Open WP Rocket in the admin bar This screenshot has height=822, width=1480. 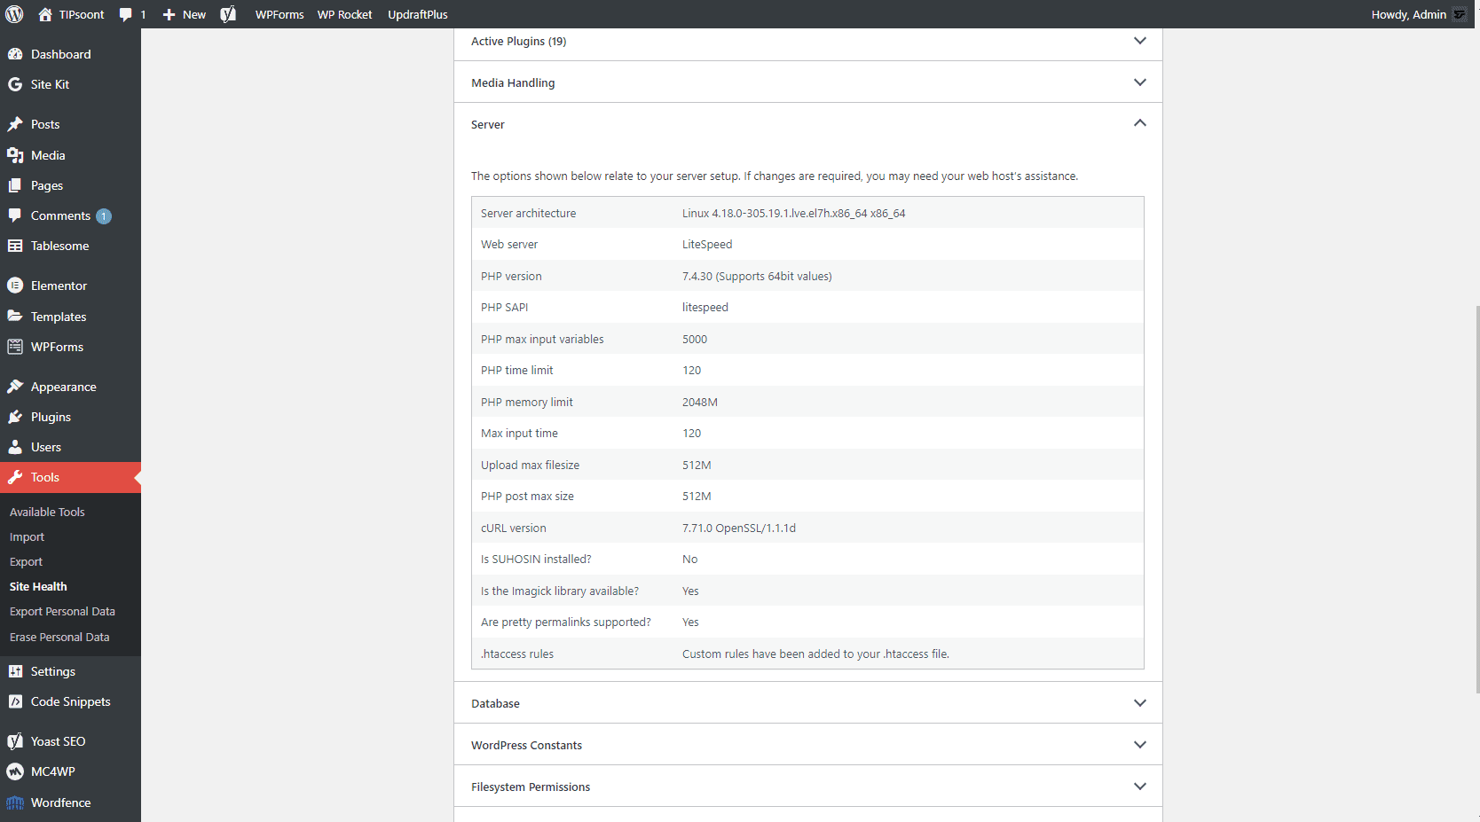(345, 14)
